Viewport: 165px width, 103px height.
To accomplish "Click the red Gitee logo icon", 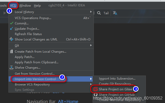I will (96, 89).
